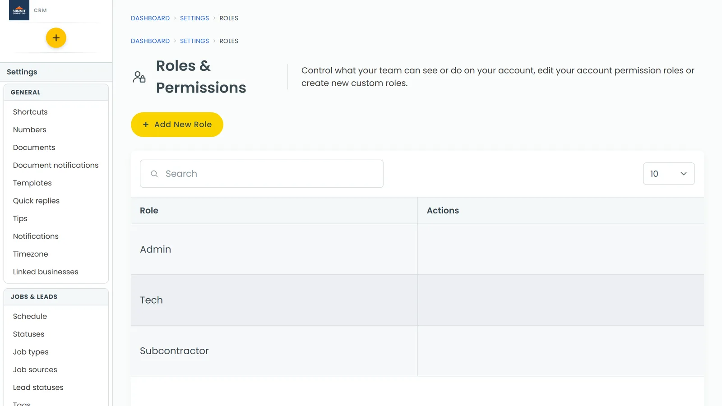Click Add New Role button
Screen dimensions: 722x406
point(177,125)
